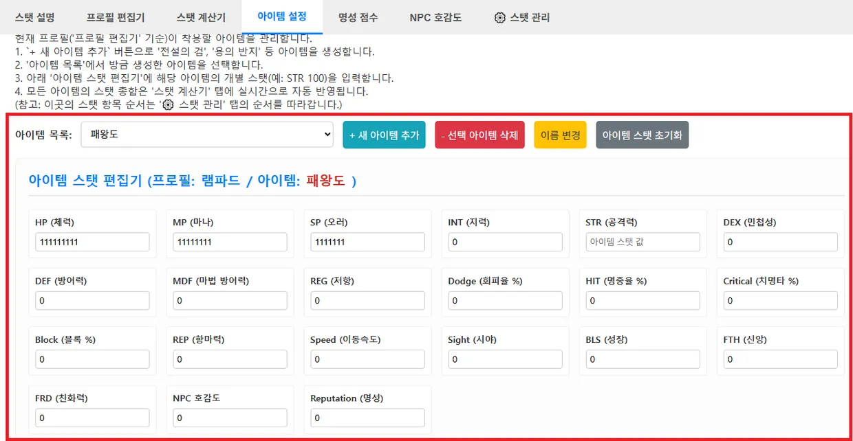
Task: Click the 아이템 스탯 초기화 button
Action: click(642, 135)
